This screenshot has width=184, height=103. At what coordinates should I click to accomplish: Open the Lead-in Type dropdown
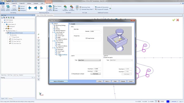point(89,60)
